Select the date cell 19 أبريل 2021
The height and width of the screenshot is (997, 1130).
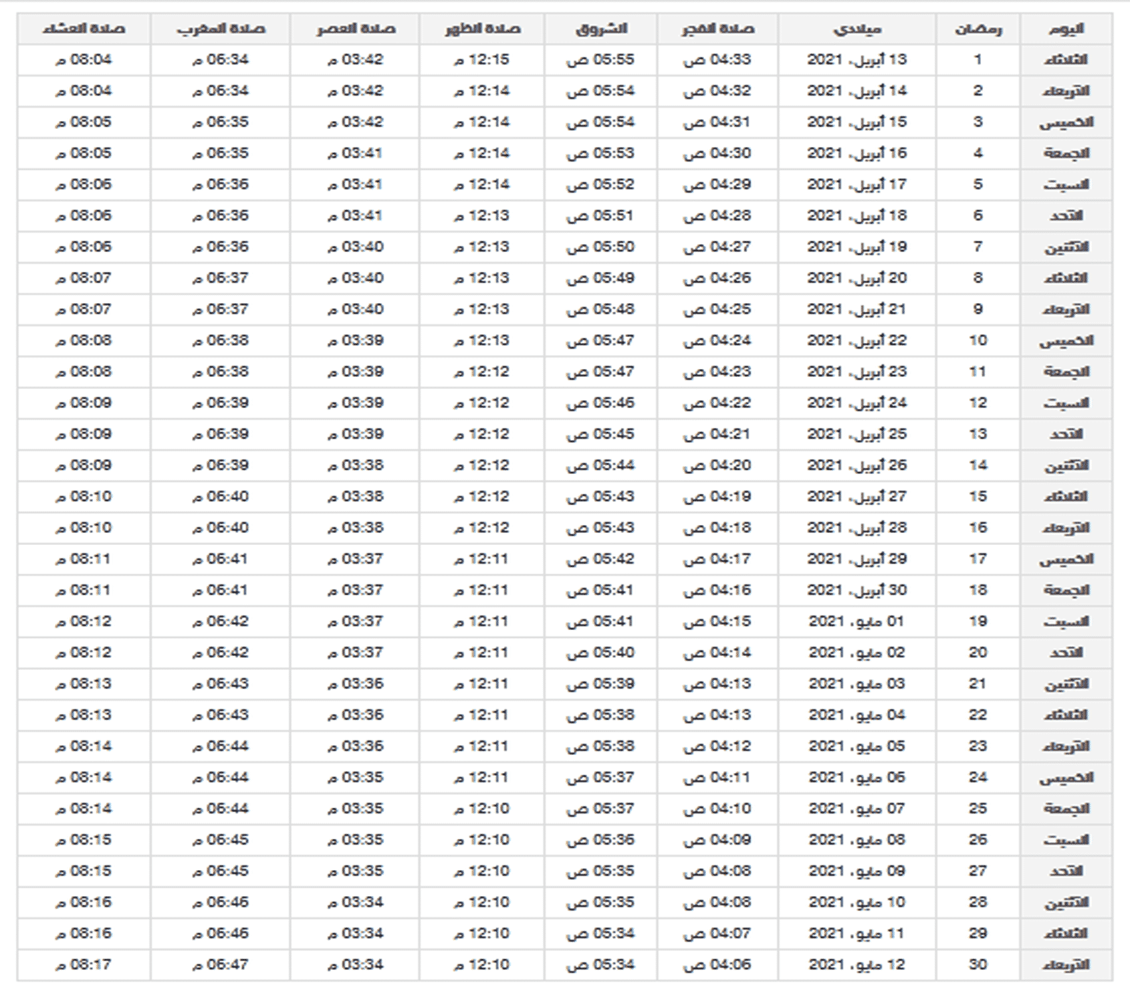(857, 247)
